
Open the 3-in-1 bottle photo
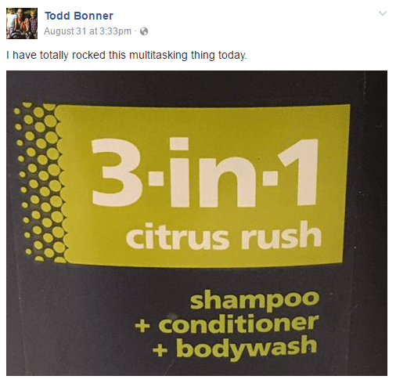197,223
